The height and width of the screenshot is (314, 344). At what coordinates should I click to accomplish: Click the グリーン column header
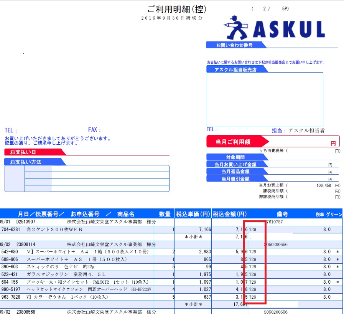click(x=334, y=215)
